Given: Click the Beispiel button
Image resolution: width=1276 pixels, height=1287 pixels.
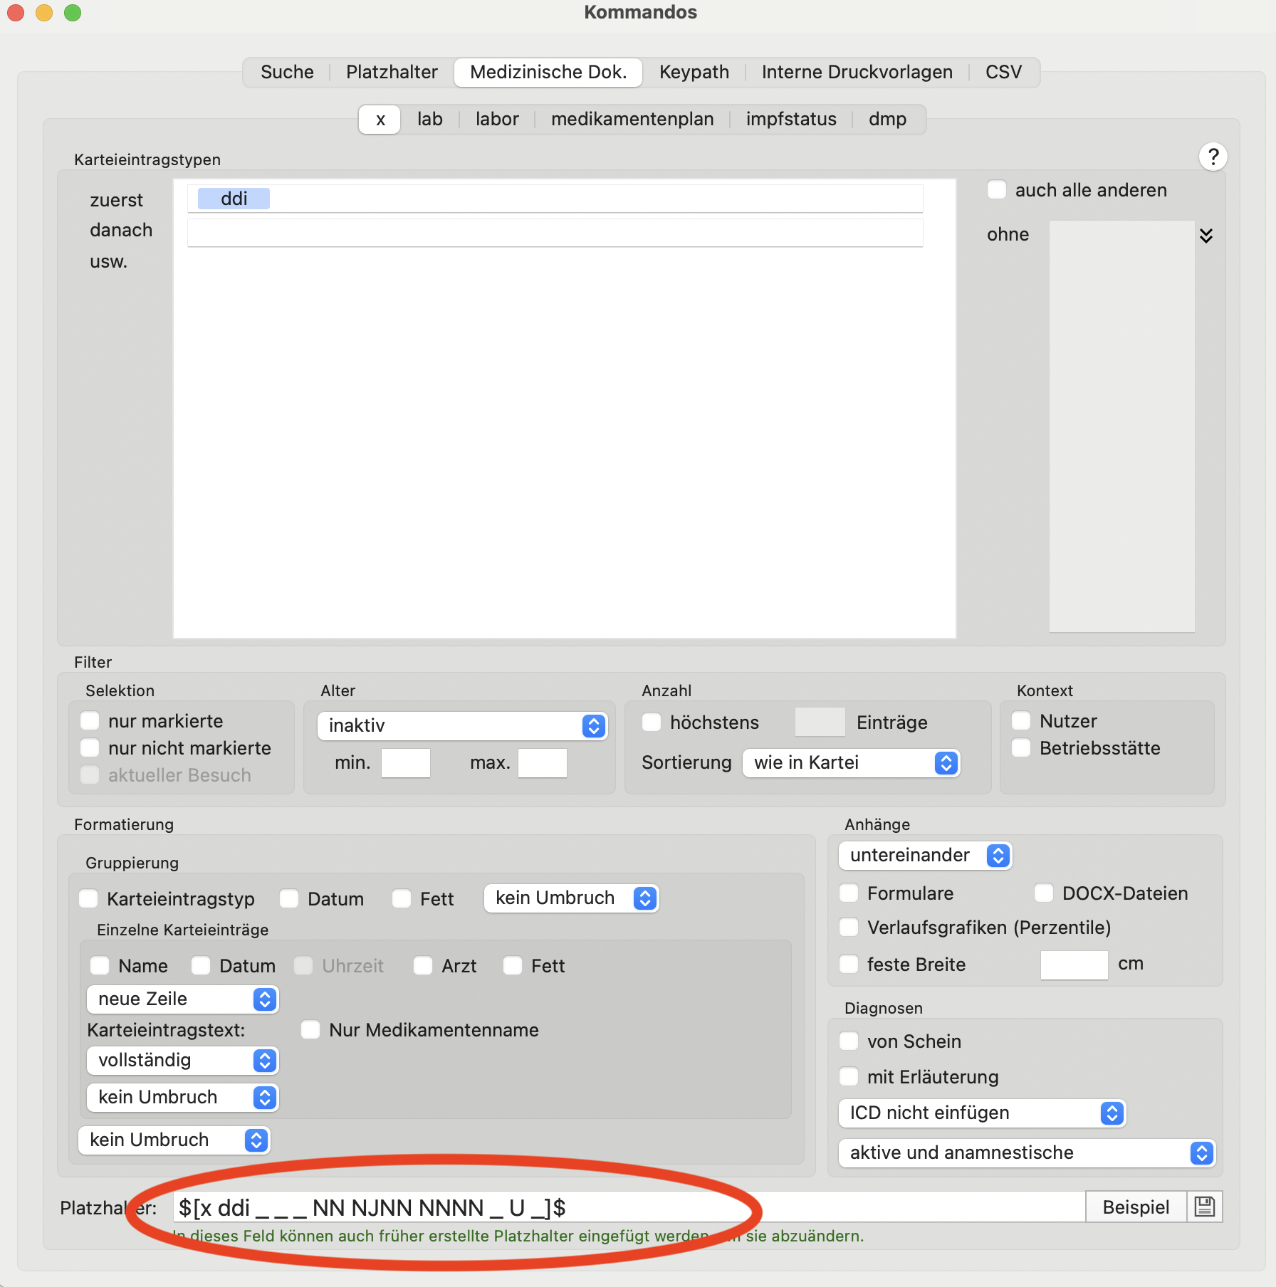Looking at the screenshot, I should click(x=1136, y=1207).
